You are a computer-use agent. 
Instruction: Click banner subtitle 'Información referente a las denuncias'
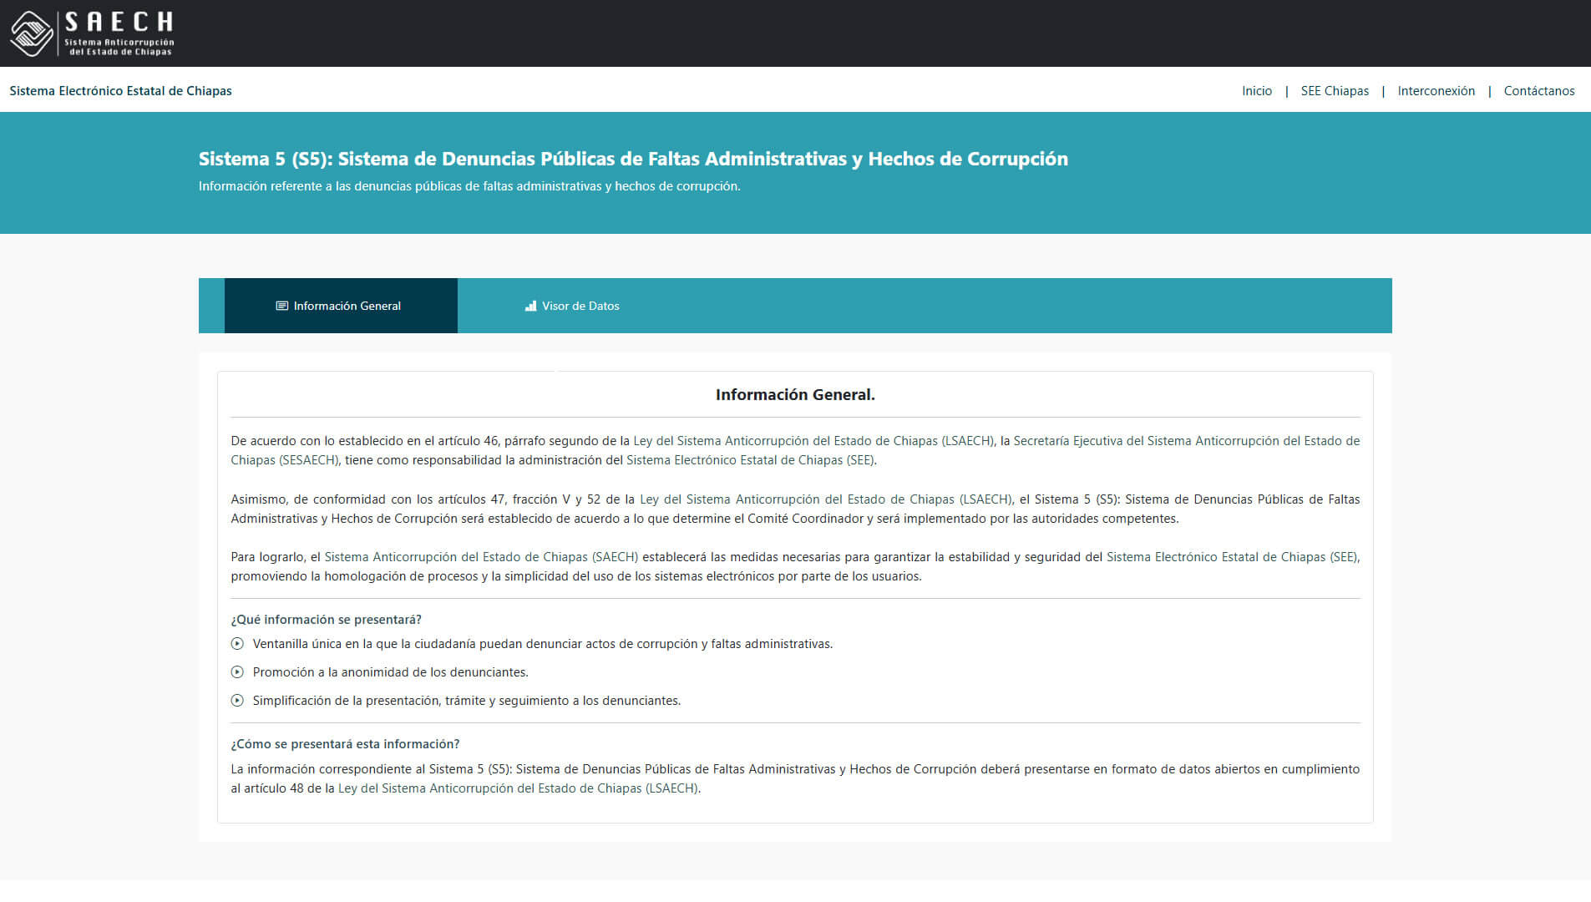point(469,186)
